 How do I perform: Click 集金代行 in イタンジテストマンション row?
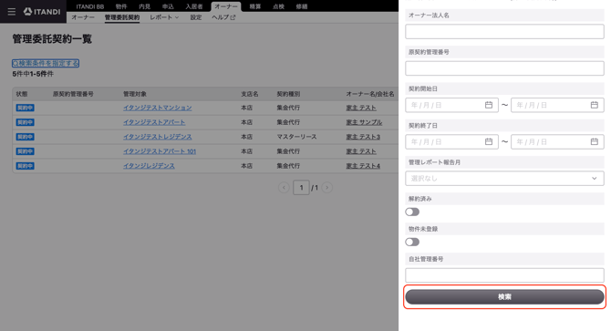tap(288, 108)
